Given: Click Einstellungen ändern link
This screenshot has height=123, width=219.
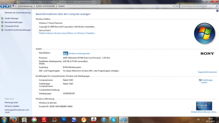Looking at the screenshot, I should click(x=207, y=81).
